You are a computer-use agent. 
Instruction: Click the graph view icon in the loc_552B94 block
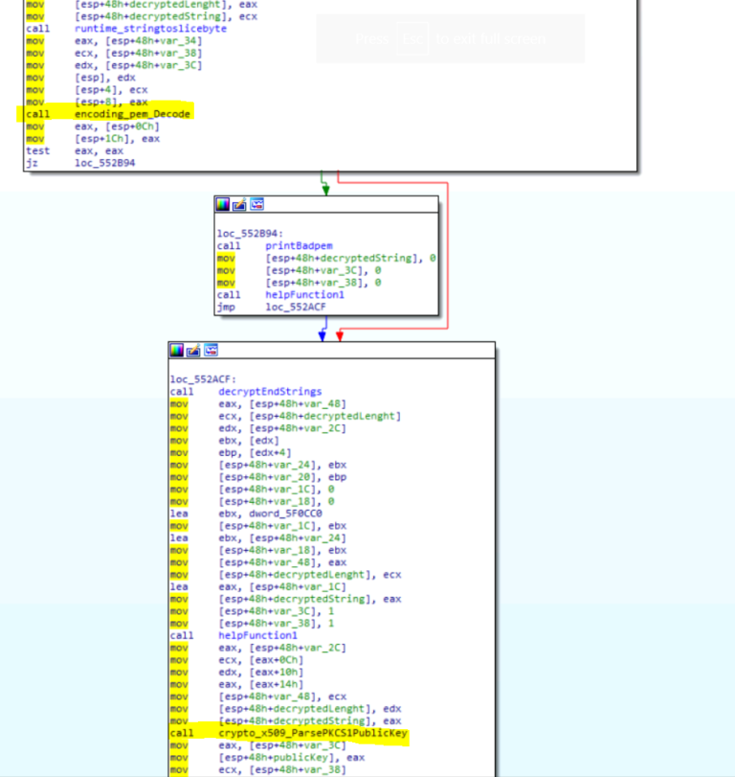(x=256, y=204)
